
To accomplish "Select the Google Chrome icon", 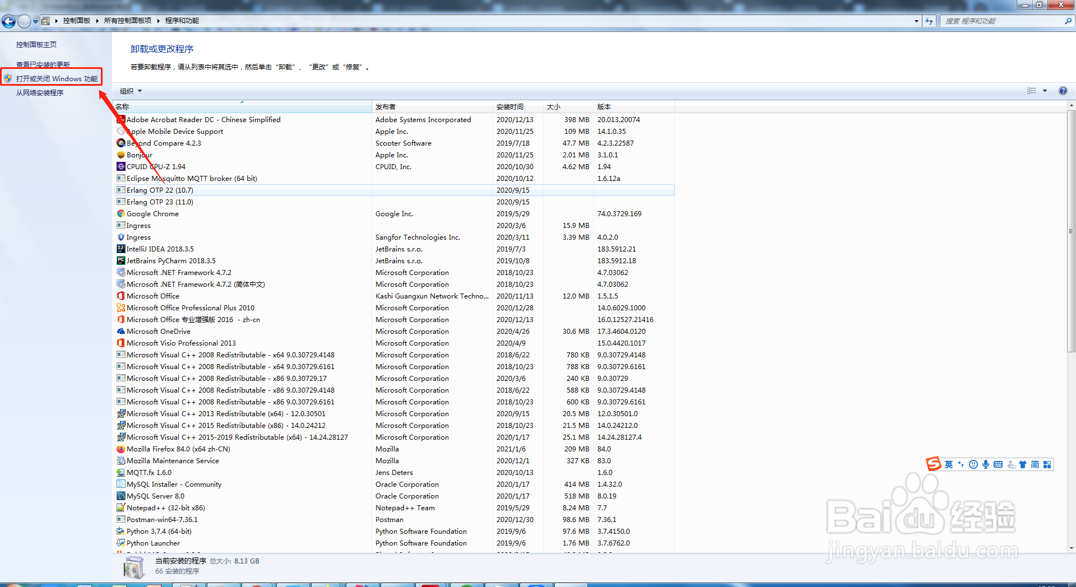I will click(120, 213).
